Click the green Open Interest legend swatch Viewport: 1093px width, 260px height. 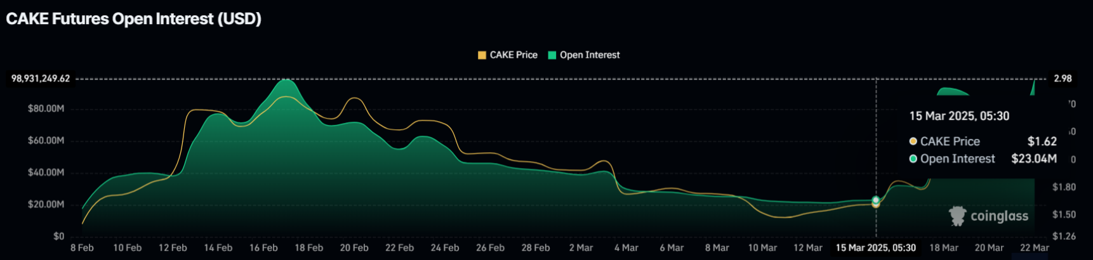click(x=552, y=55)
